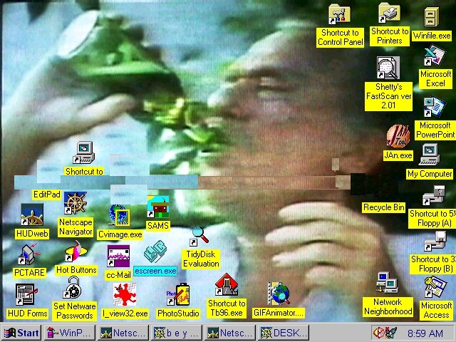
Task: Select the Network Neighborhood icon
Action: point(388,284)
